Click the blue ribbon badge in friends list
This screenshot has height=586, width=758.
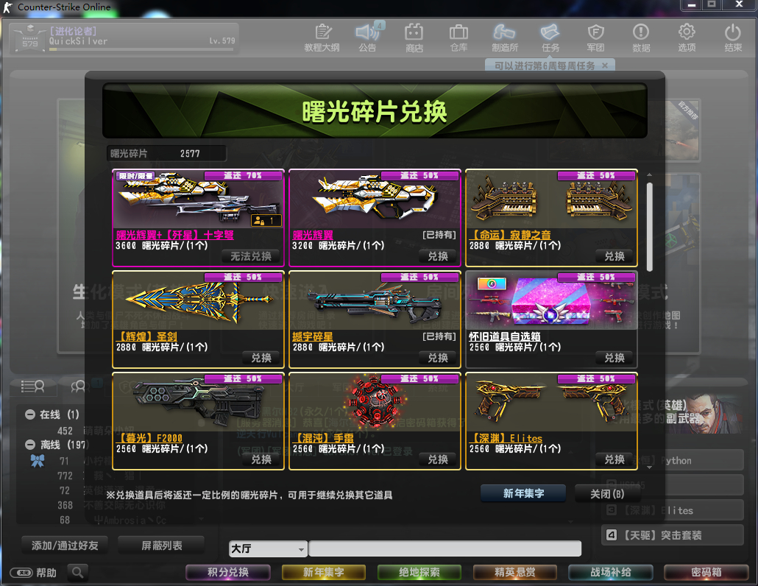38,461
